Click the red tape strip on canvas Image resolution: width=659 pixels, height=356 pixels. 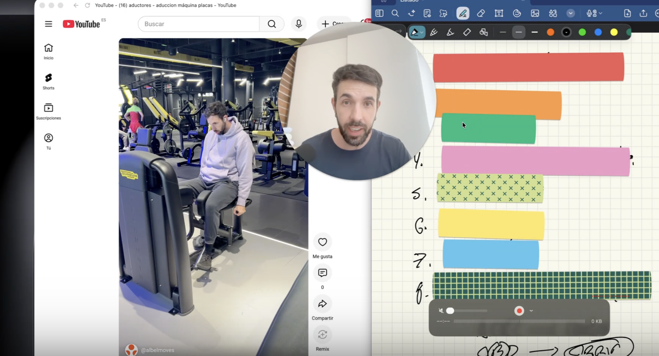pyautogui.click(x=528, y=67)
